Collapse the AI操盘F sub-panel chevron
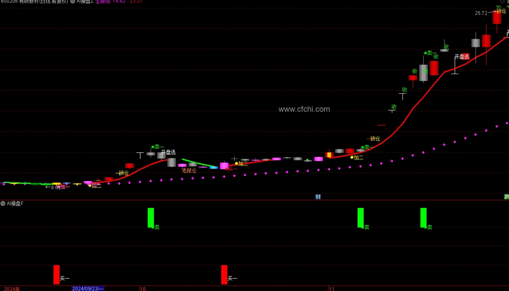Screen dimensions: 509x291 pyautogui.click(x=3, y=203)
